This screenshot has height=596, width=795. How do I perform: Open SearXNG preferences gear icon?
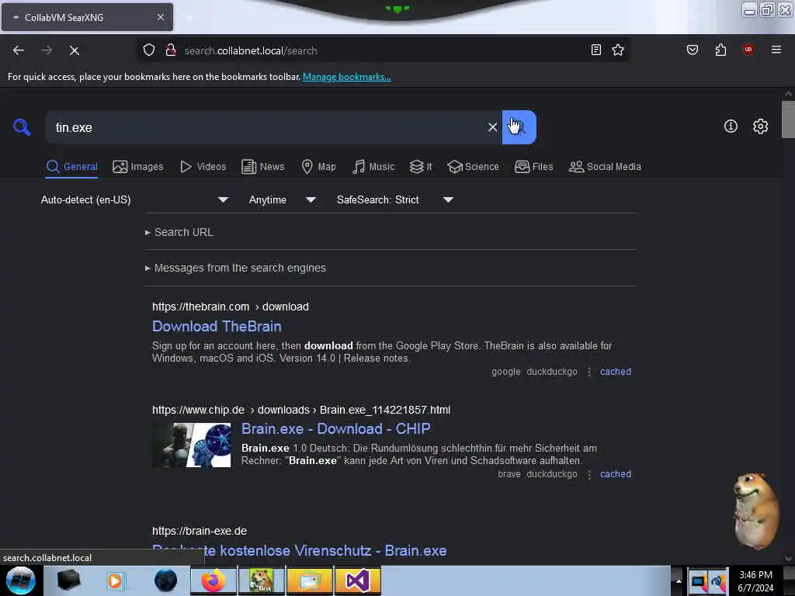click(760, 126)
